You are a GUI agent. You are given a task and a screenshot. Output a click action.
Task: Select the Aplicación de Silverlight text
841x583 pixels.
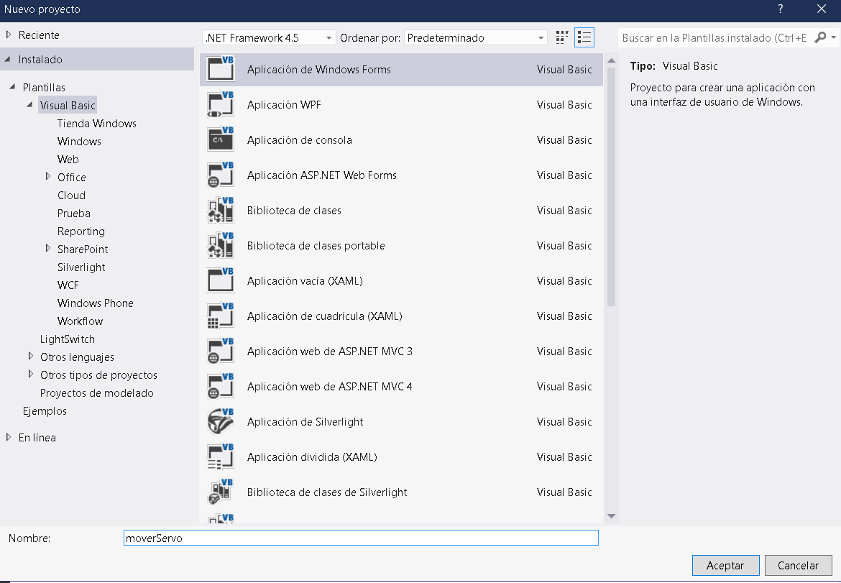(305, 422)
